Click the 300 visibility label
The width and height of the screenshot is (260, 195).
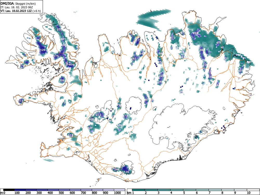click(x=202, y=50)
